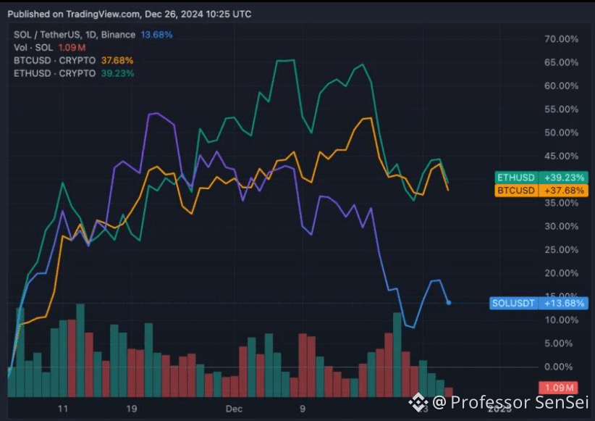Click the 45.00% axis label
The image size is (595, 421).
[561, 157]
